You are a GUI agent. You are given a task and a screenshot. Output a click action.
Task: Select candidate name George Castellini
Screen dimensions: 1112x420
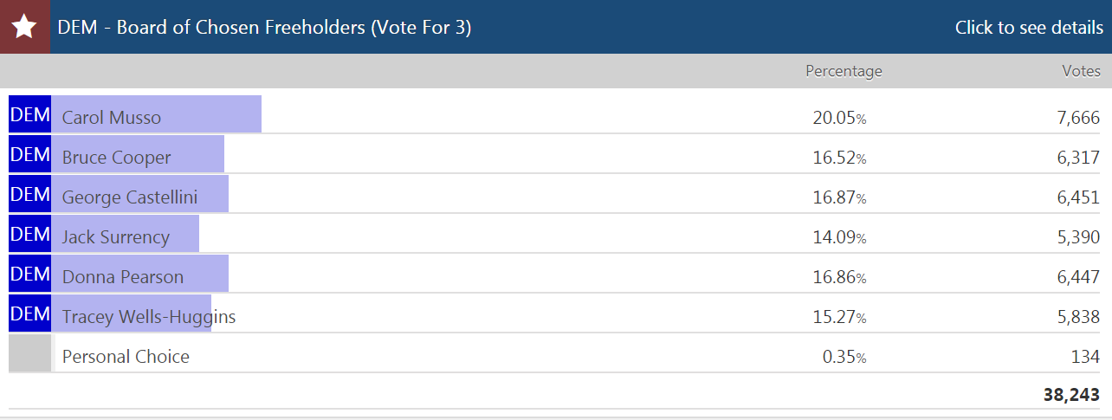(130, 197)
